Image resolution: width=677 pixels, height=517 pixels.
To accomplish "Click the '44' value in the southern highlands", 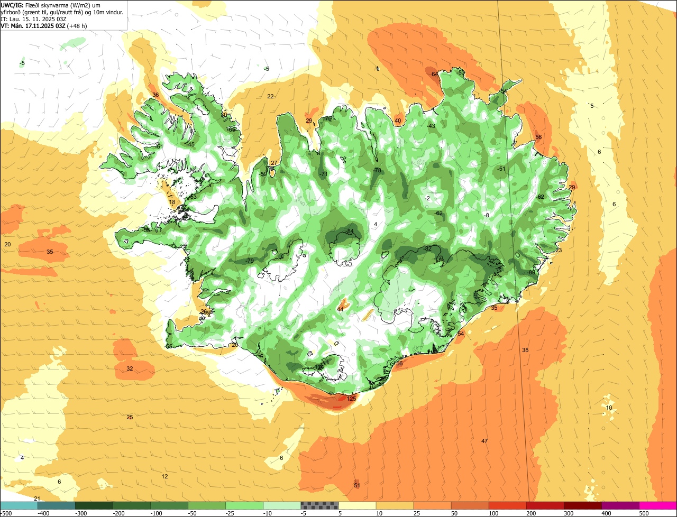I will [340, 309].
